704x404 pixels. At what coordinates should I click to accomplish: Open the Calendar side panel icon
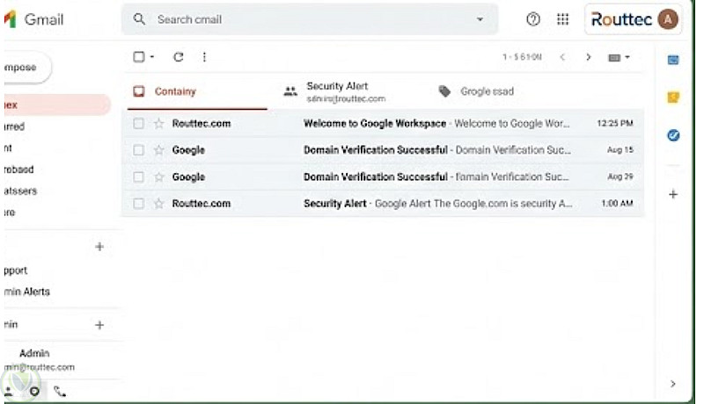(x=673, y=60)
